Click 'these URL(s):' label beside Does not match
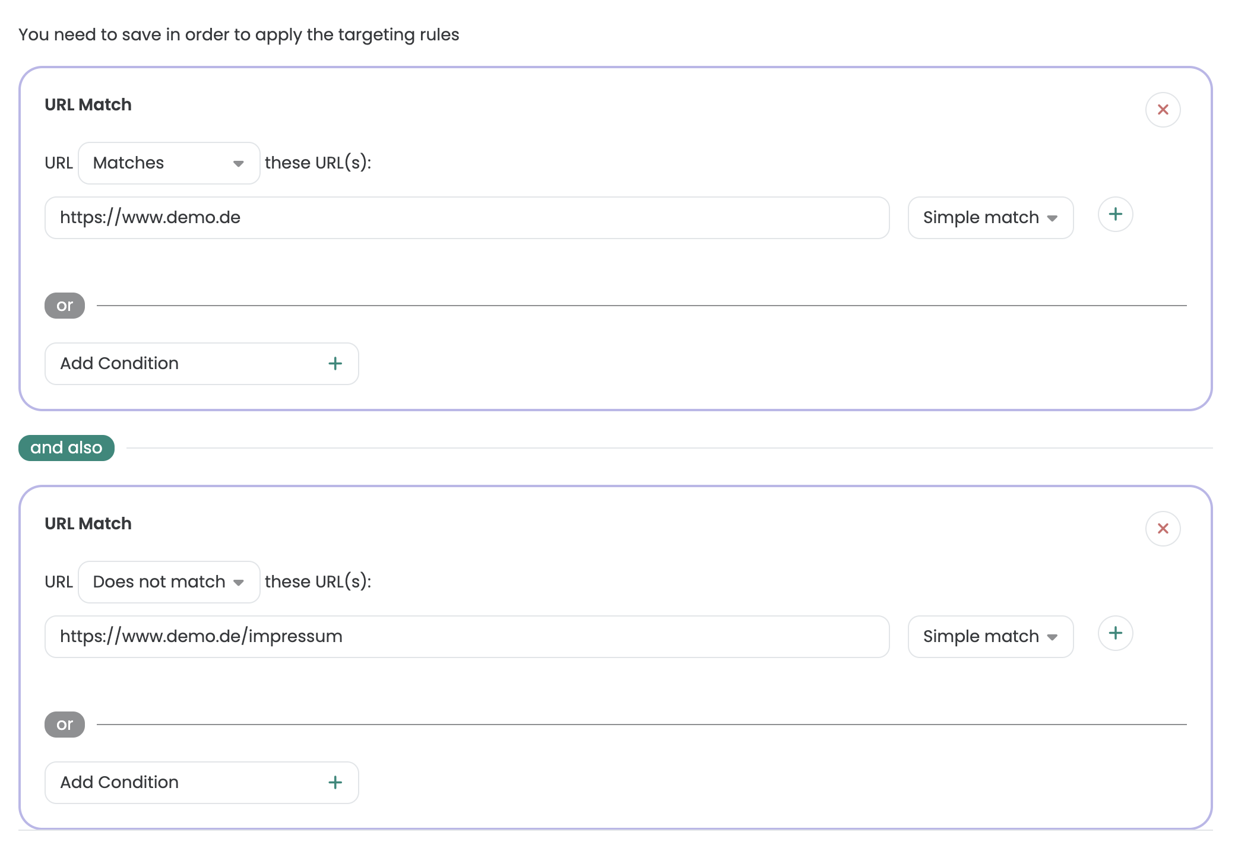 (x=318, y=582)
